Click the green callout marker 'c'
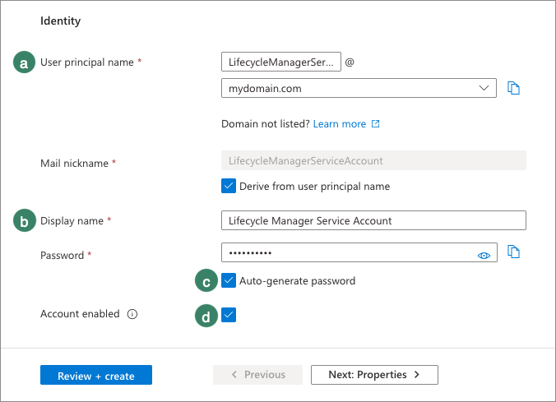Screen dimensions: 556x402 tap(206, 280)
